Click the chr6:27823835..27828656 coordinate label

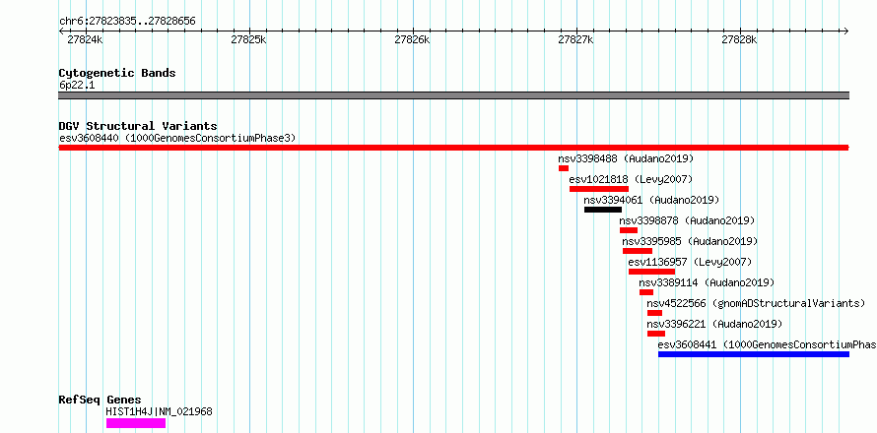[127, 22]
